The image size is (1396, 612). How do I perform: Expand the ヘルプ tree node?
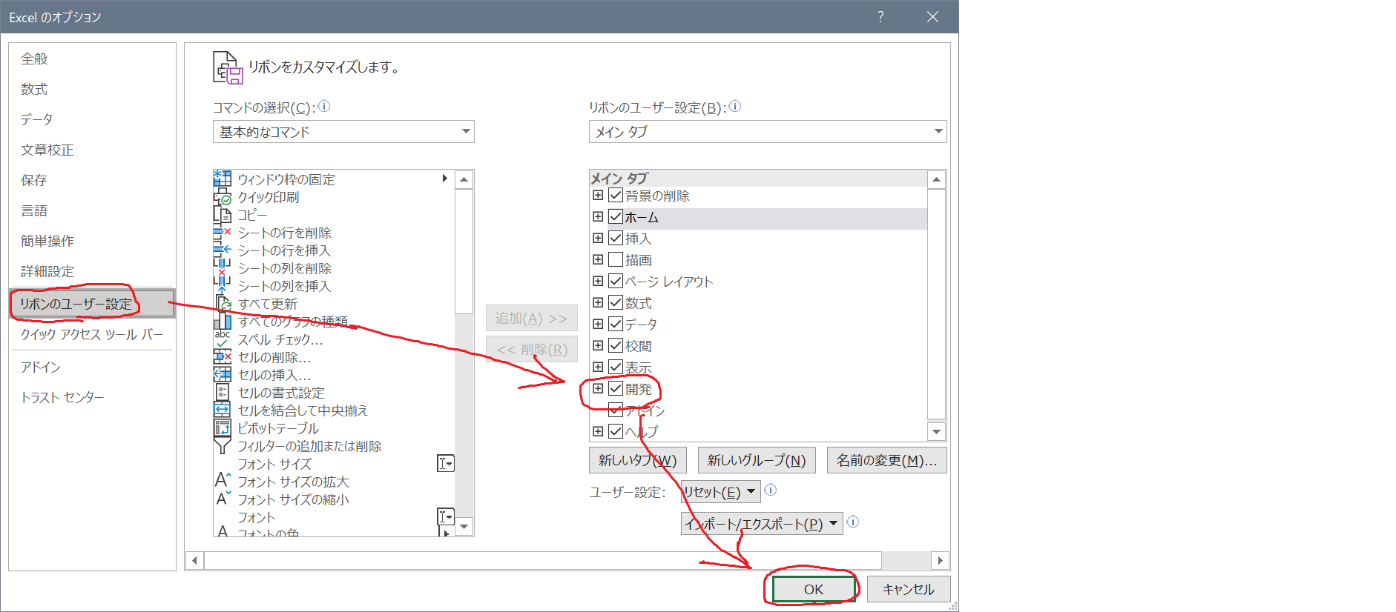(x=598, y=431)
